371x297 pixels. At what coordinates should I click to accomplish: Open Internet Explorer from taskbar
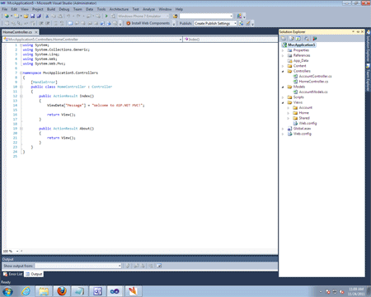pos(26,291)
